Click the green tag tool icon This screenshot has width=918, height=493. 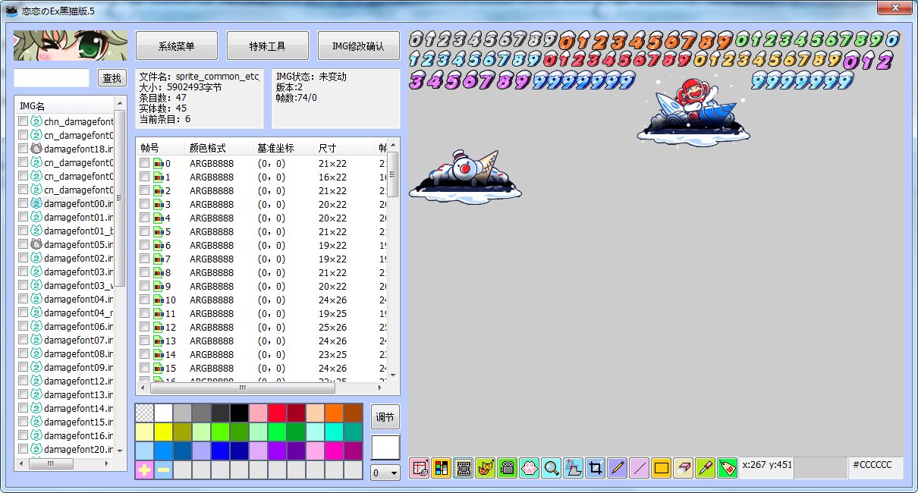728,468
